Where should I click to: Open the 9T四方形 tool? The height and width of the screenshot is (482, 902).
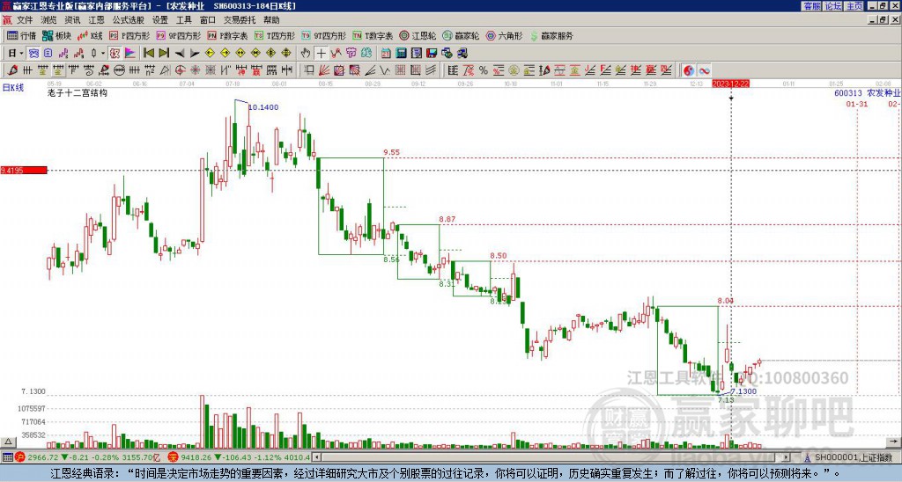[324, 35]
